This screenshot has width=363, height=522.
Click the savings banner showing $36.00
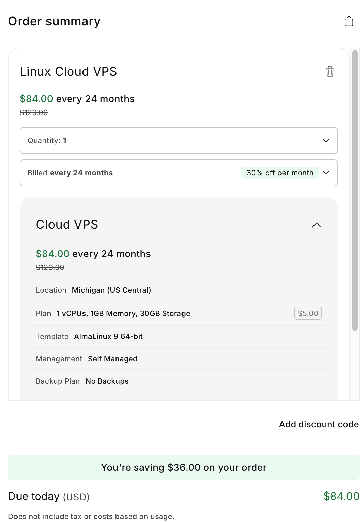pos(183,467)
